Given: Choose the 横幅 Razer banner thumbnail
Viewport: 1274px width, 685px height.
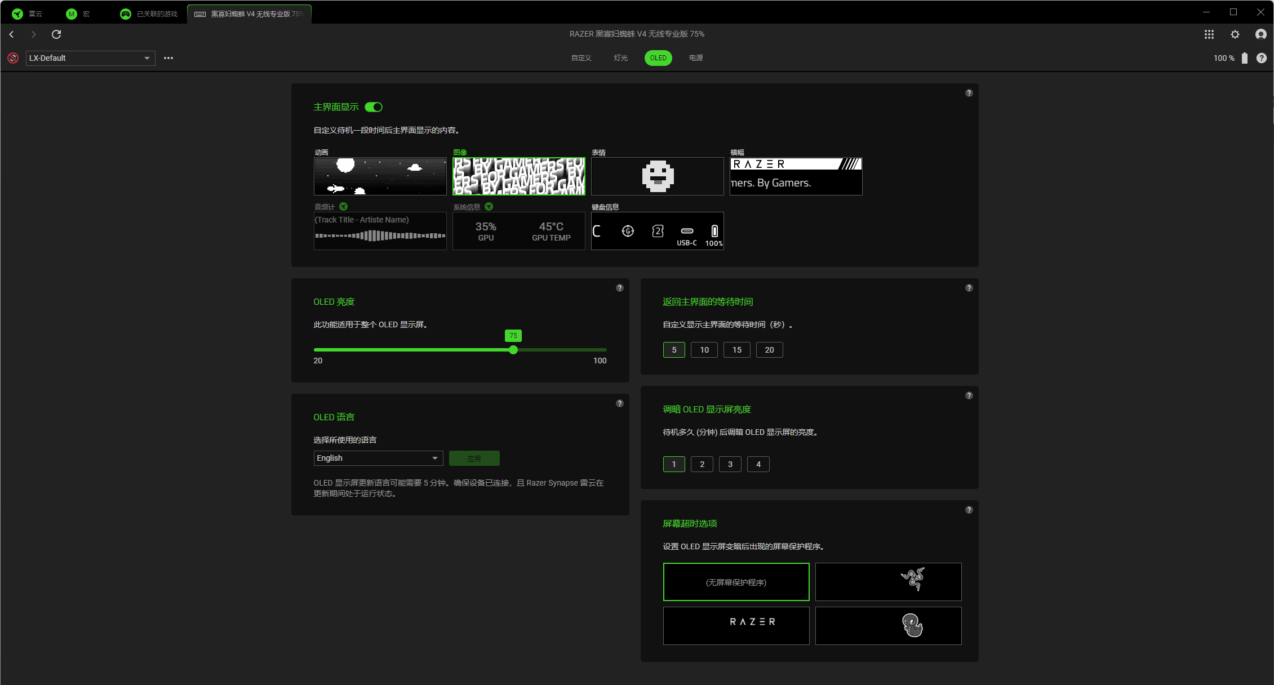Looking at the screenshot, I should 796,176.
